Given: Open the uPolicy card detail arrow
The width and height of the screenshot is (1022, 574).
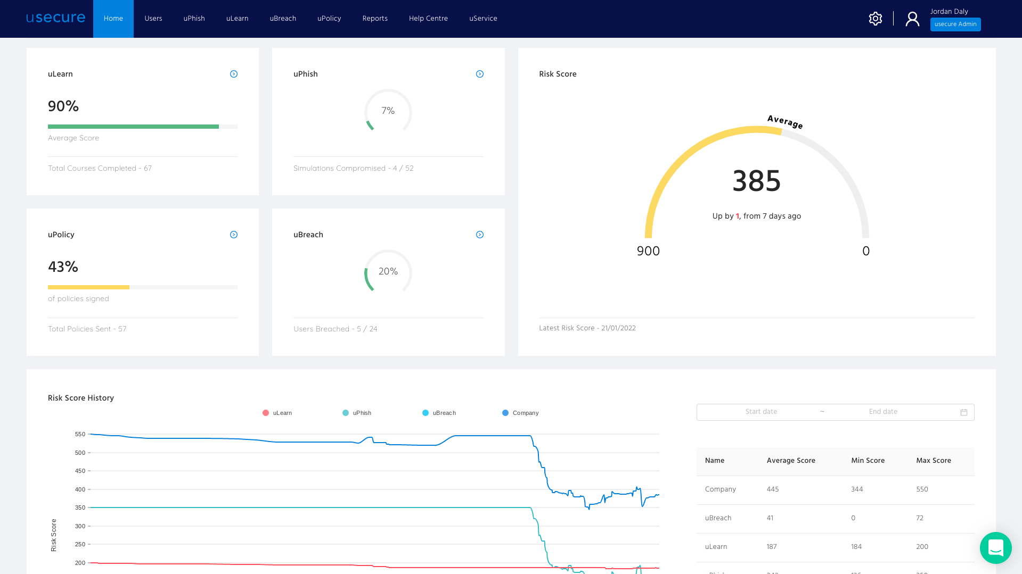Looking at the screenshot, I should point(233,234).
